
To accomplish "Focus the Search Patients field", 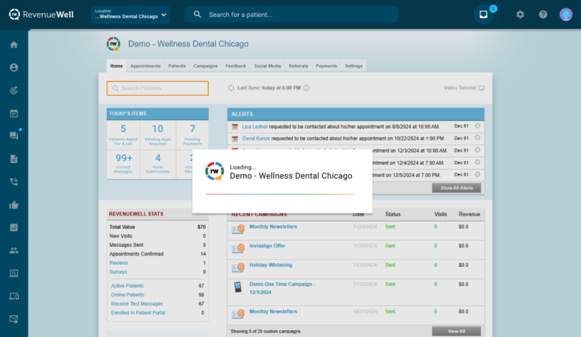I will 157,88.
